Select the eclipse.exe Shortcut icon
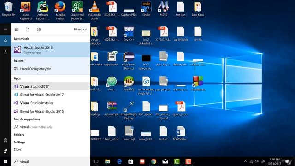The height and width of the screenshot is (166, 295). pyautogui.click(x=129, y=60)
